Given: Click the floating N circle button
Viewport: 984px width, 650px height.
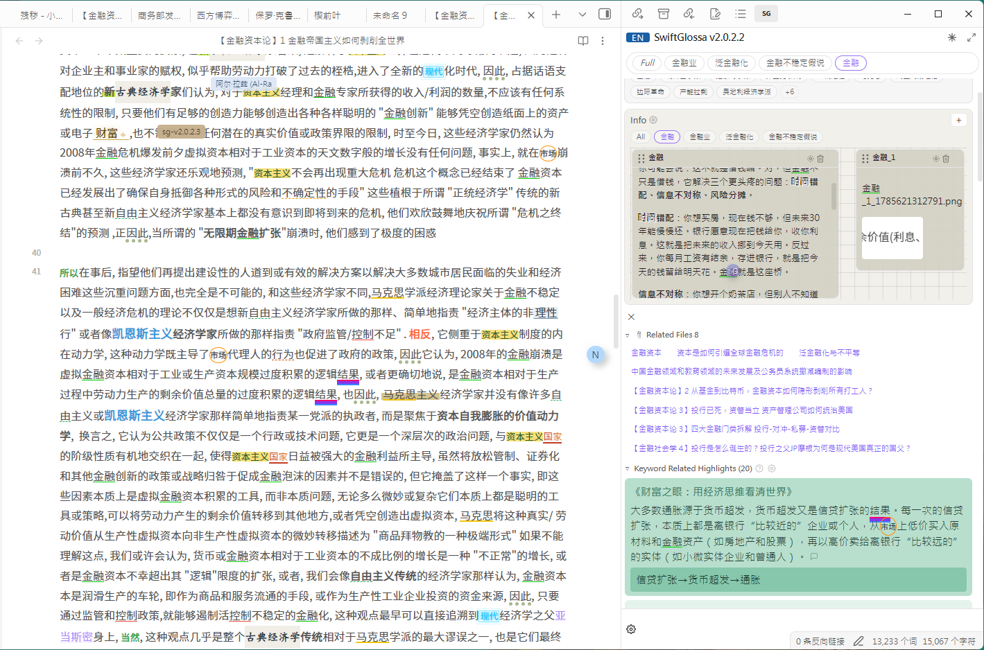Looking at the screenshot, I should tap(595, 355).
